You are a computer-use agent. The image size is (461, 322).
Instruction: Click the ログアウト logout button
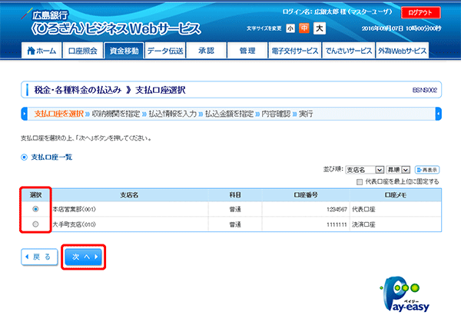tap(421, 12)
